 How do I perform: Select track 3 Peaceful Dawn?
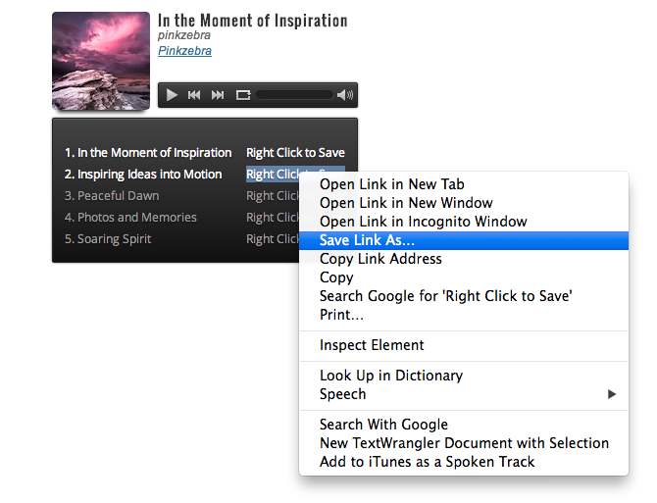[112, 196]
